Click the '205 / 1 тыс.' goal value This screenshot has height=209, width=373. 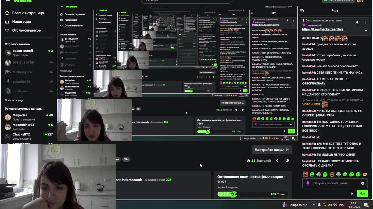278,194
